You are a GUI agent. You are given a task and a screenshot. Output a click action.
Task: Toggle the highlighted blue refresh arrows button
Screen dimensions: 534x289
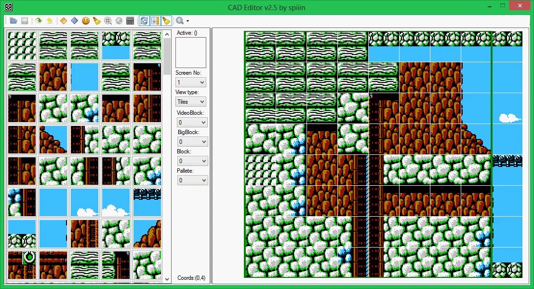point(144,21)
